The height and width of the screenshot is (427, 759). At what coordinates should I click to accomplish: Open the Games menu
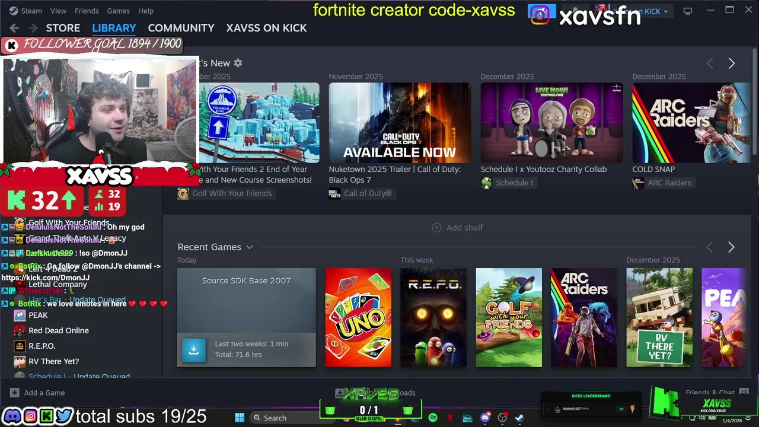pos(118,11)
